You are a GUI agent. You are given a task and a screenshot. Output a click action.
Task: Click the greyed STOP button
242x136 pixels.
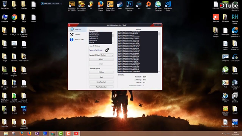(101, 64)
